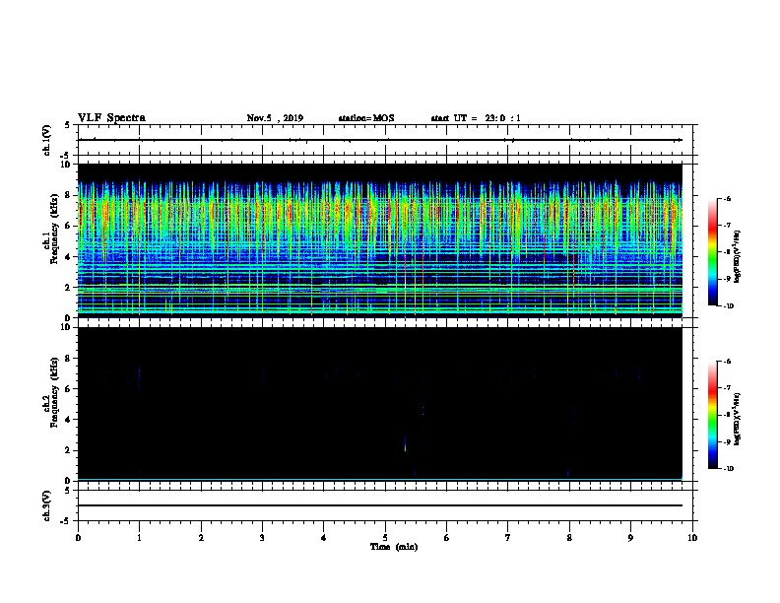Select the ch.1 "Frequency (kHz)" axis label
This screenshot has height=603, width=780.
click(54, 230)
